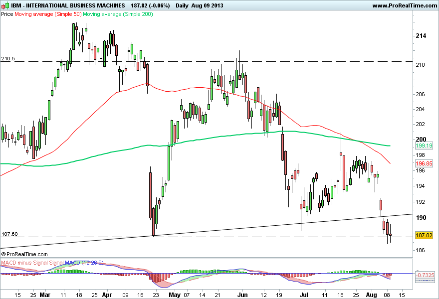Click the 198 price axis label

(x=420, y=155)
